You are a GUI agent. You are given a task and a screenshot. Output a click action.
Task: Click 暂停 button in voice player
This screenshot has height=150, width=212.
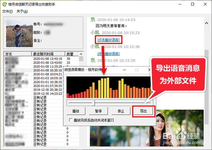98,111
